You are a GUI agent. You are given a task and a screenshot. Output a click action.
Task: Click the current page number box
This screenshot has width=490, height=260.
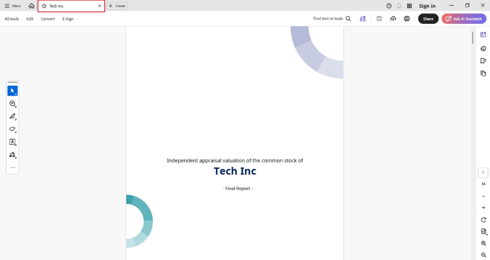tap(483, 173)
